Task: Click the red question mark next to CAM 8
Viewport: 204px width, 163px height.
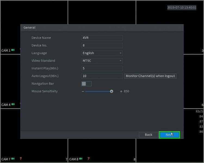Action: pyautogui.click(x=89, y=158)
